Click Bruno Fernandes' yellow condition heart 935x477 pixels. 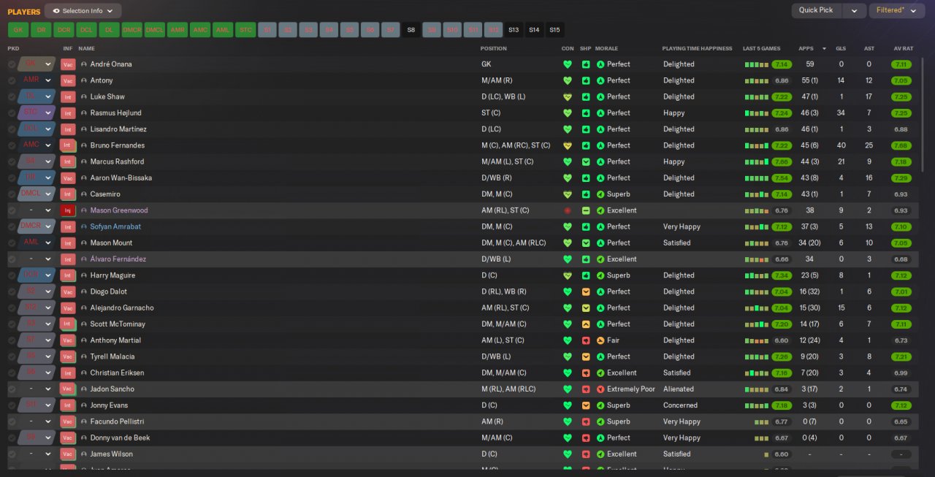point(568,145)
